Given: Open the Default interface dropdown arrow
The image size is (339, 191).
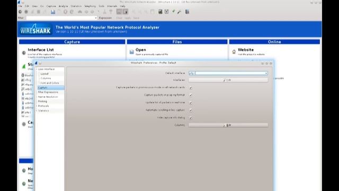Looking at the screenshot, I should 266,73.
